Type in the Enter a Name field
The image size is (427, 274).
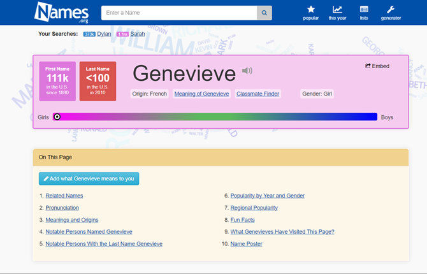point(178,13)
